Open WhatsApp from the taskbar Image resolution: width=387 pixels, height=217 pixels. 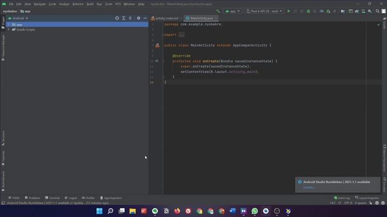[x=255, y=211]
